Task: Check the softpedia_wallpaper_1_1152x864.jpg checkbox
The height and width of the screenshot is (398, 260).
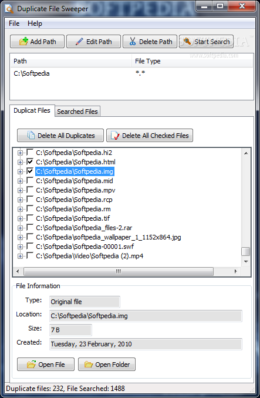Action: point(30,237)
